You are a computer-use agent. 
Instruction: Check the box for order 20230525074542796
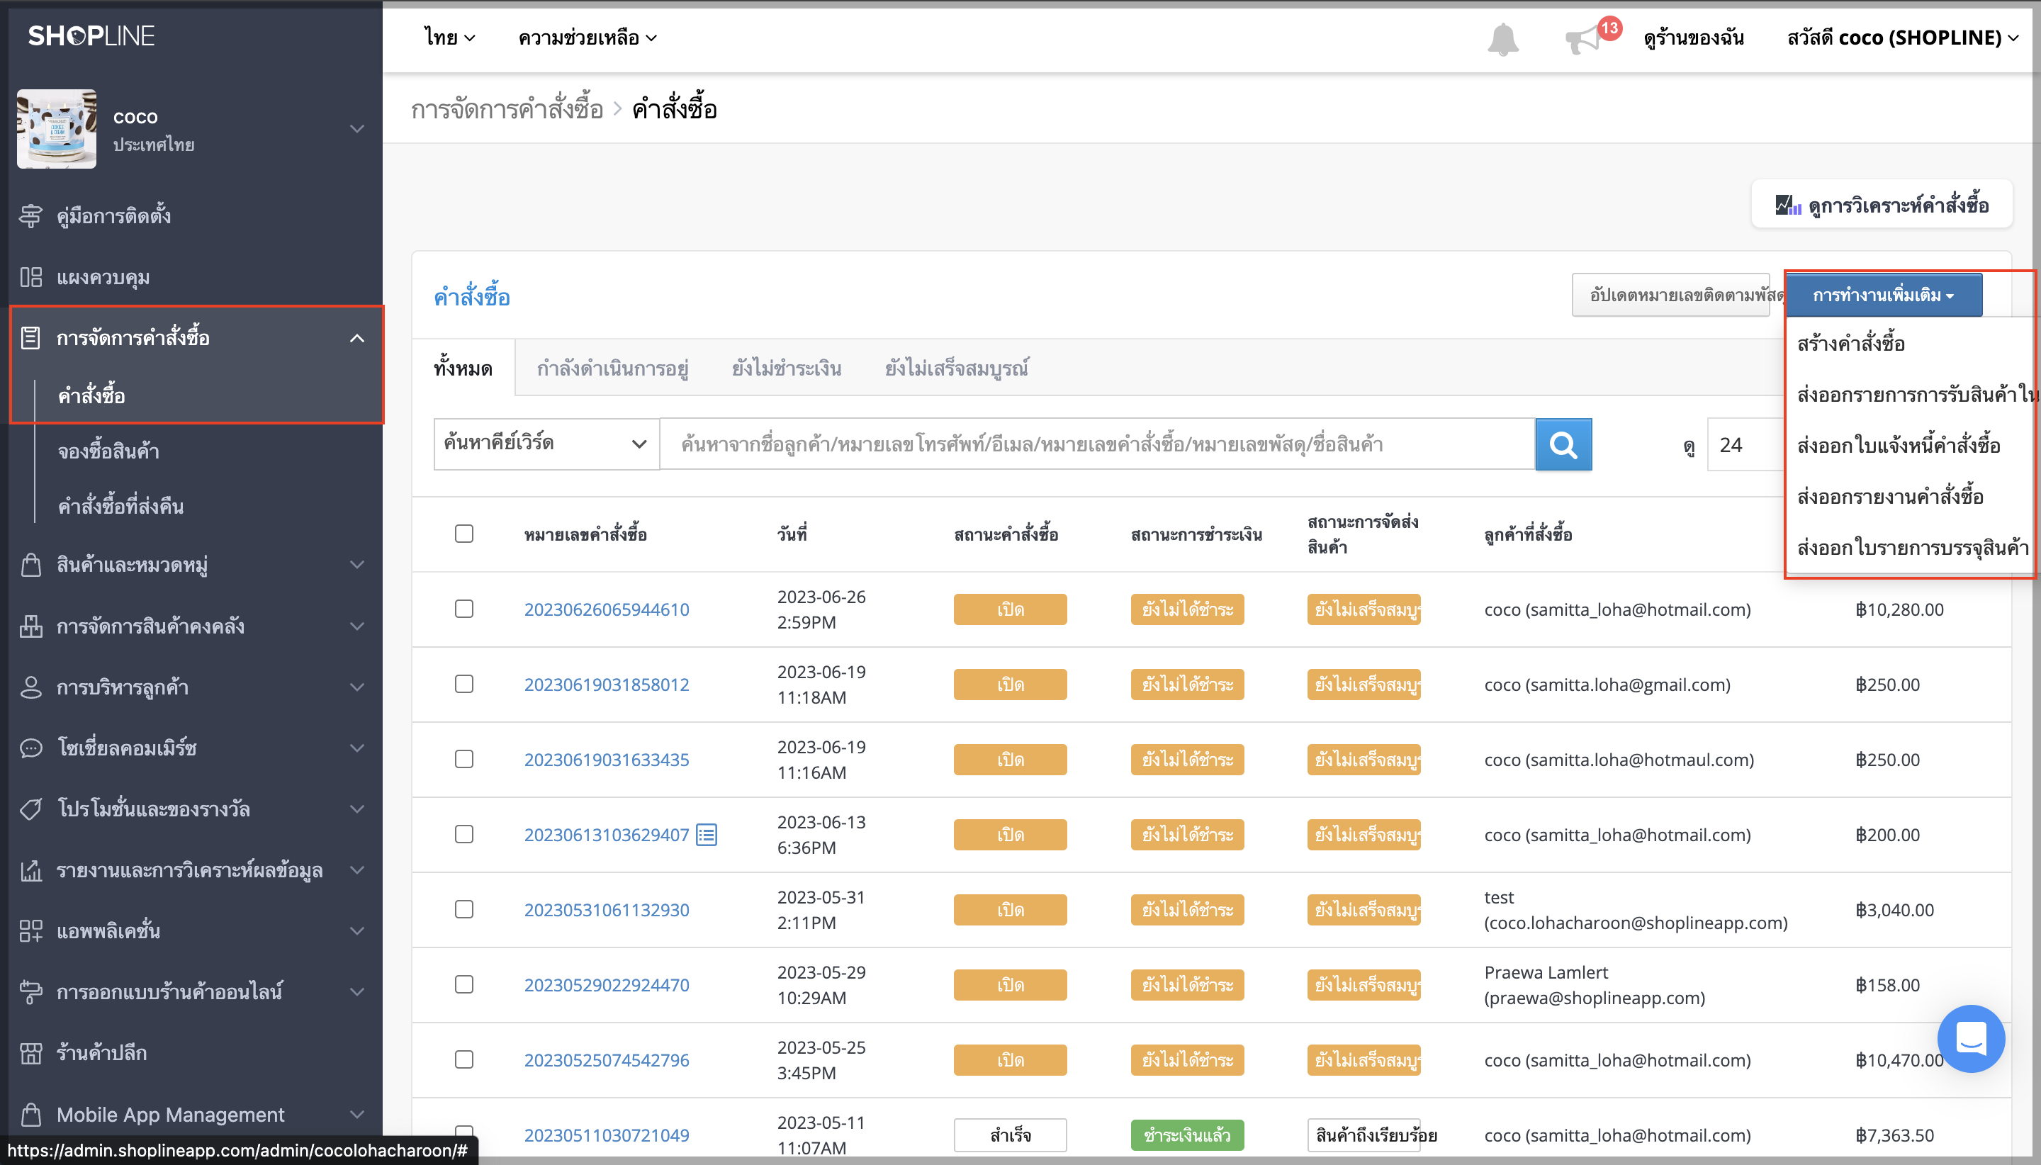pos(464,1060)
